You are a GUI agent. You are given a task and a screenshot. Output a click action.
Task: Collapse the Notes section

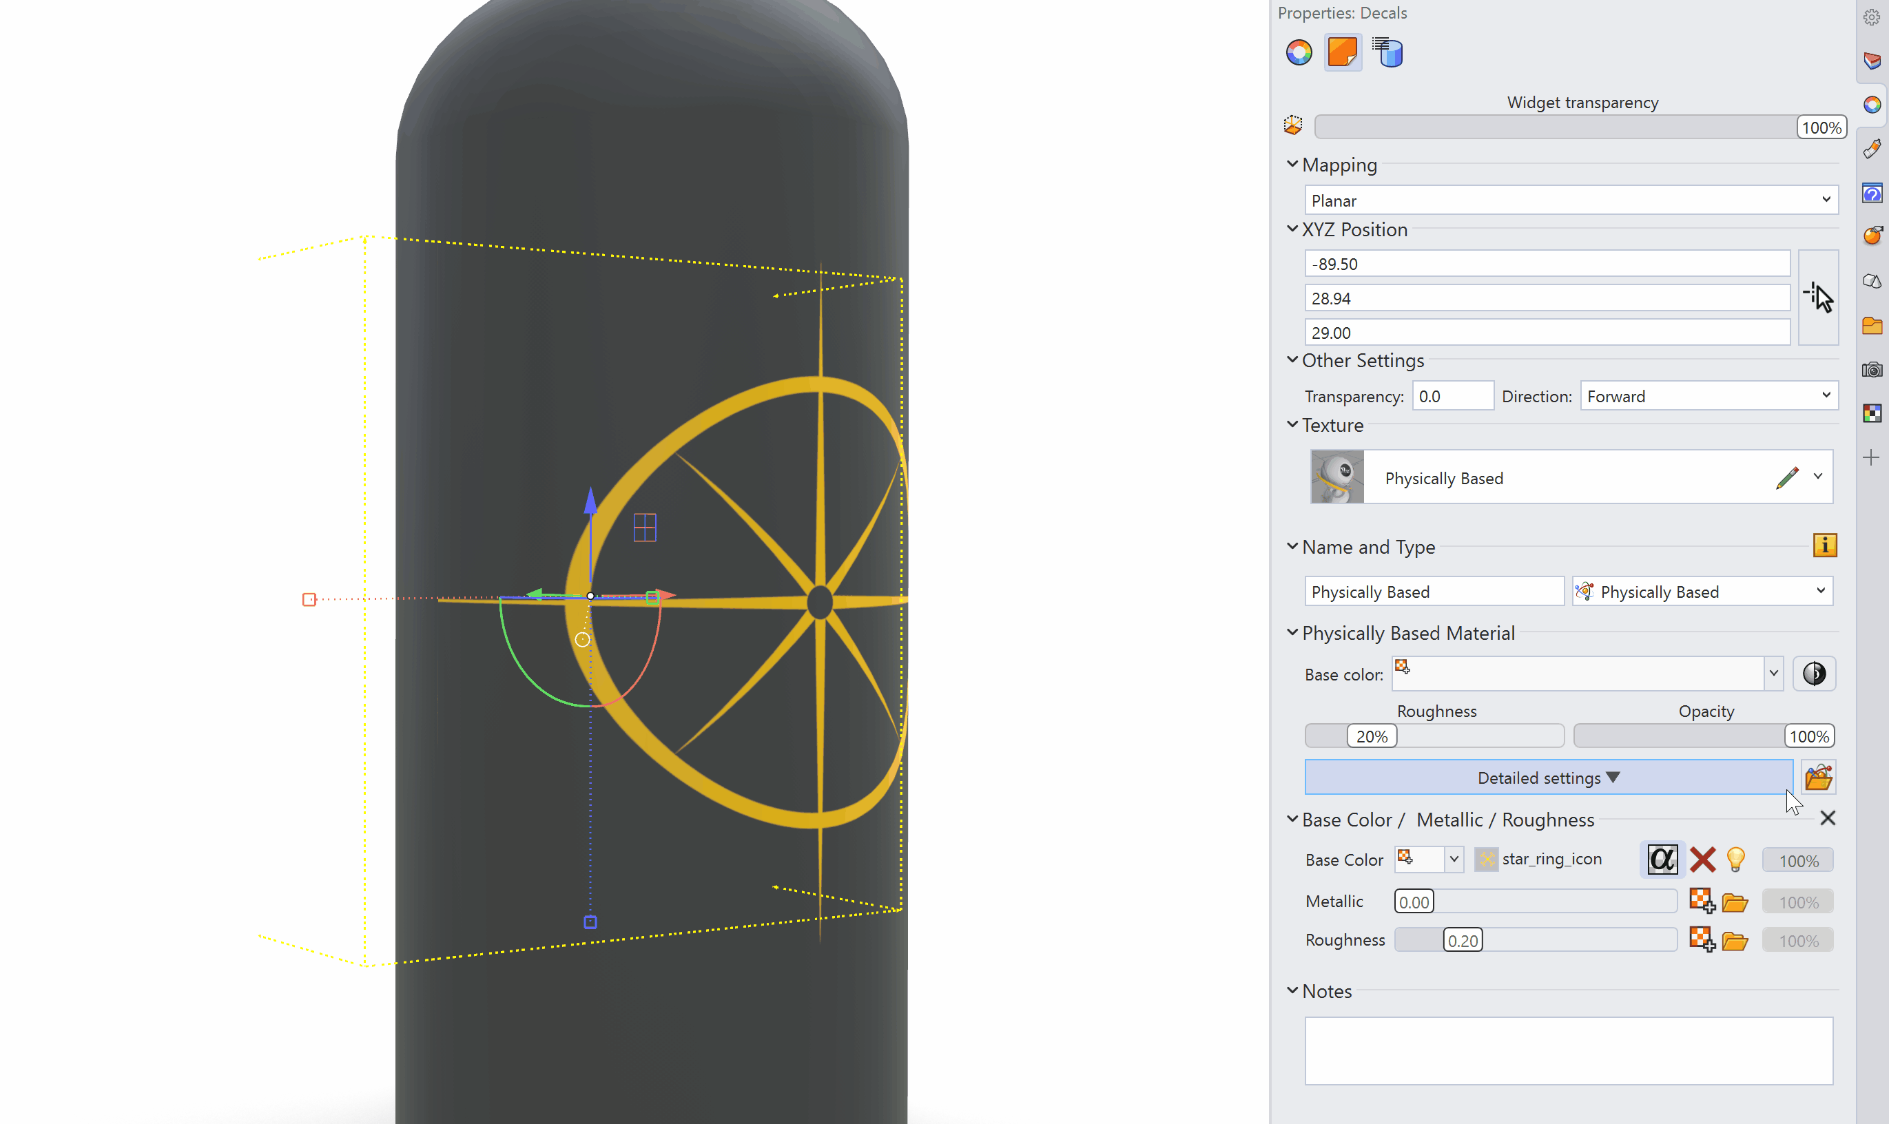pyautogui.click(x=1292, y=990)
